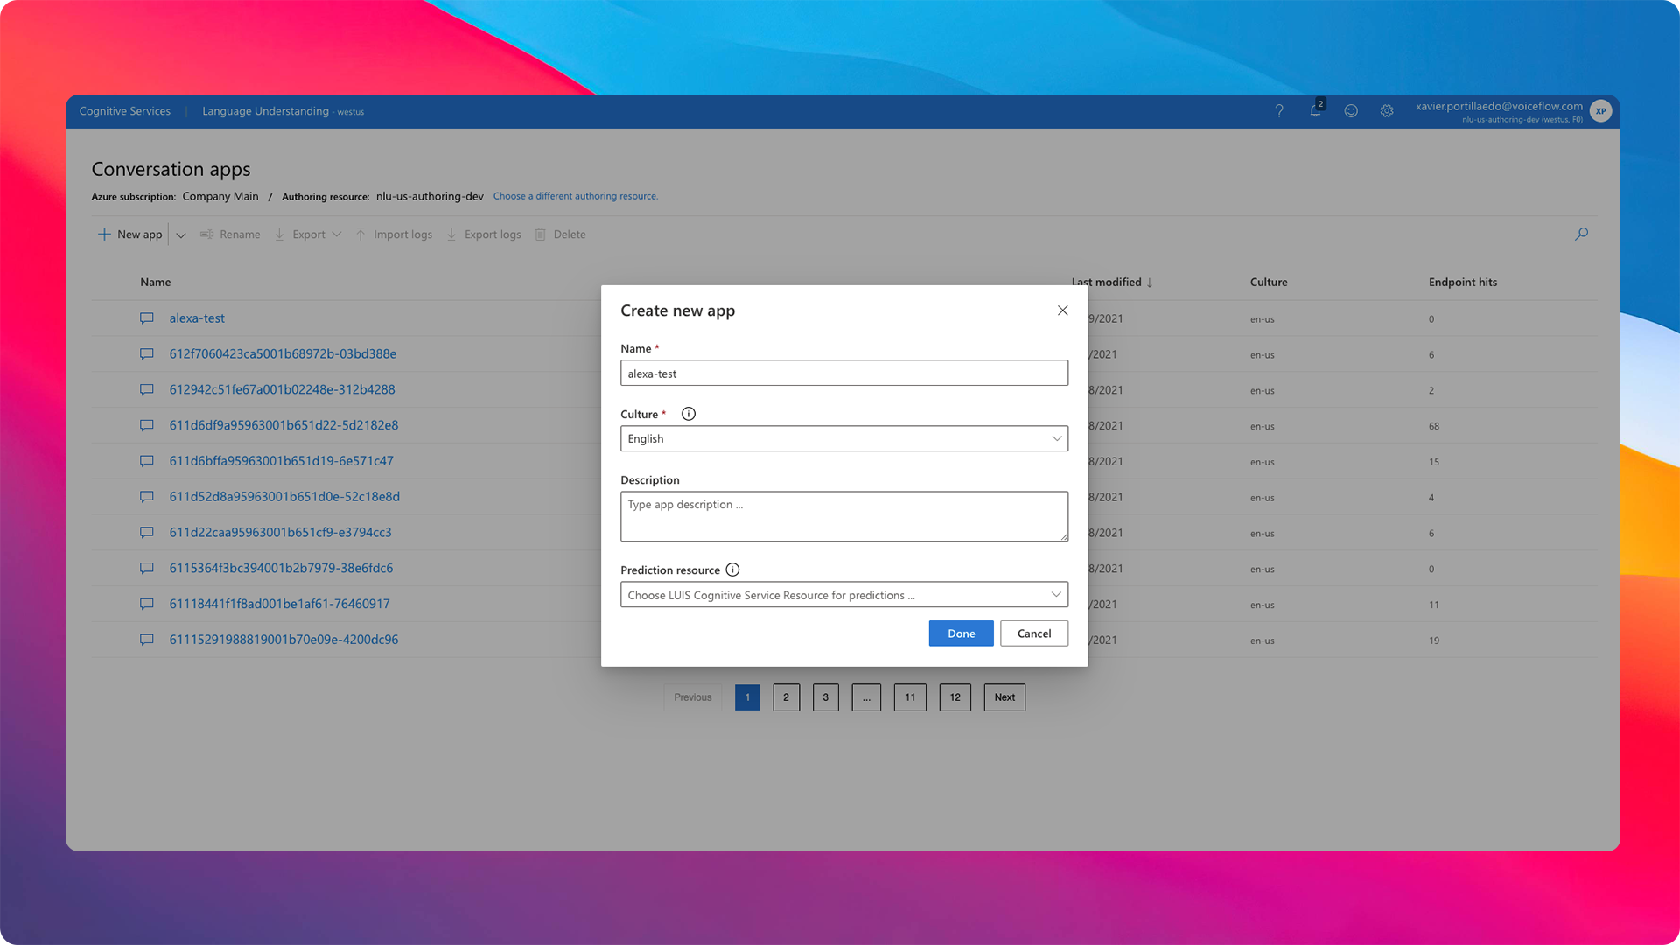Click the Name field containing alexa-test
The image size is (1680, 945).
coord(843,373)
